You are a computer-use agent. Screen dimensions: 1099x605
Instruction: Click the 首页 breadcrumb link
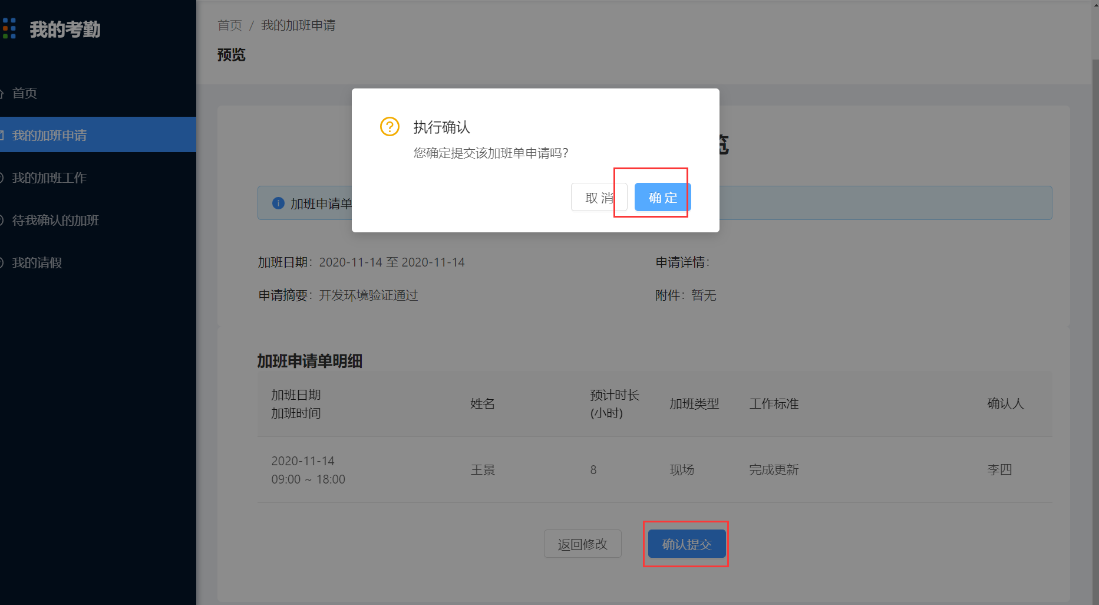tap(230, 25)
